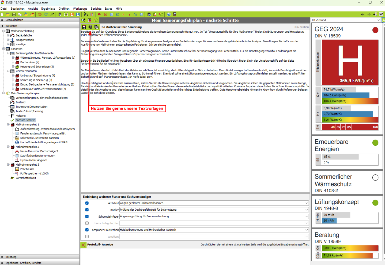Image resolution: width=385 pixels, height=265 pixels.
Task: Open the Berichte menu
Action: point(96,9)
